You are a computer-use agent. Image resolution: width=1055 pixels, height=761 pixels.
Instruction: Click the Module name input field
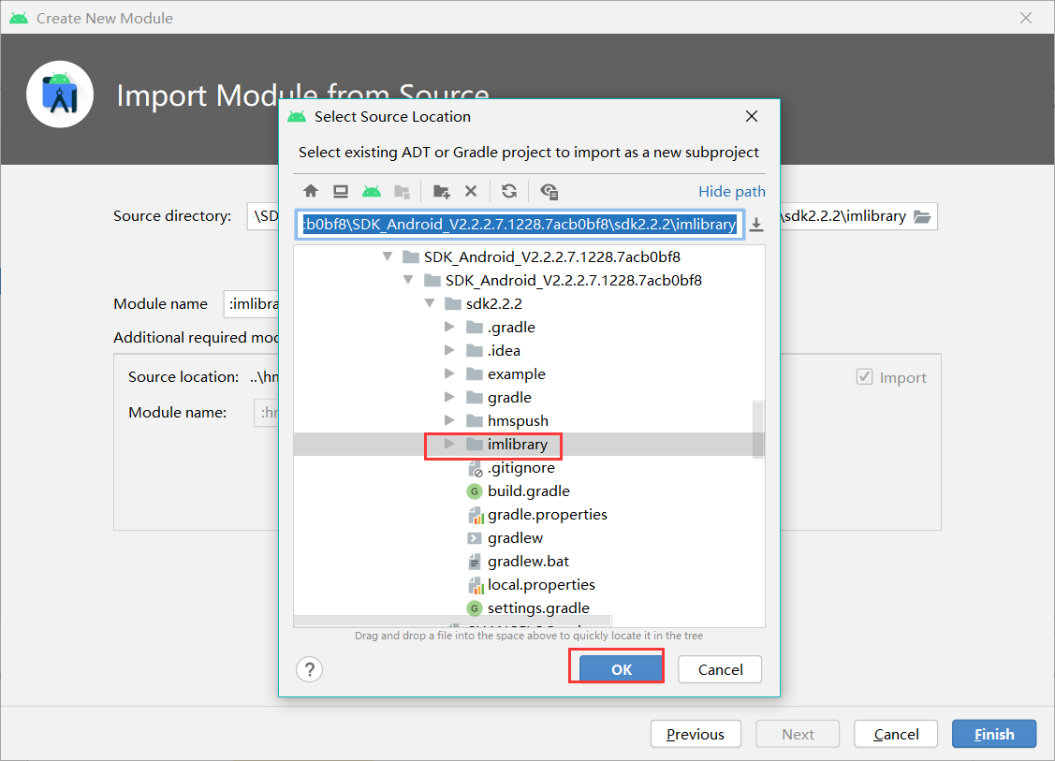point(251,304)
